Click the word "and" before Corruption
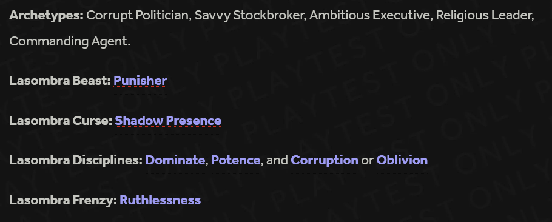Image resolution: width=552 pixels, height=222 pixels. pos(277,161)
